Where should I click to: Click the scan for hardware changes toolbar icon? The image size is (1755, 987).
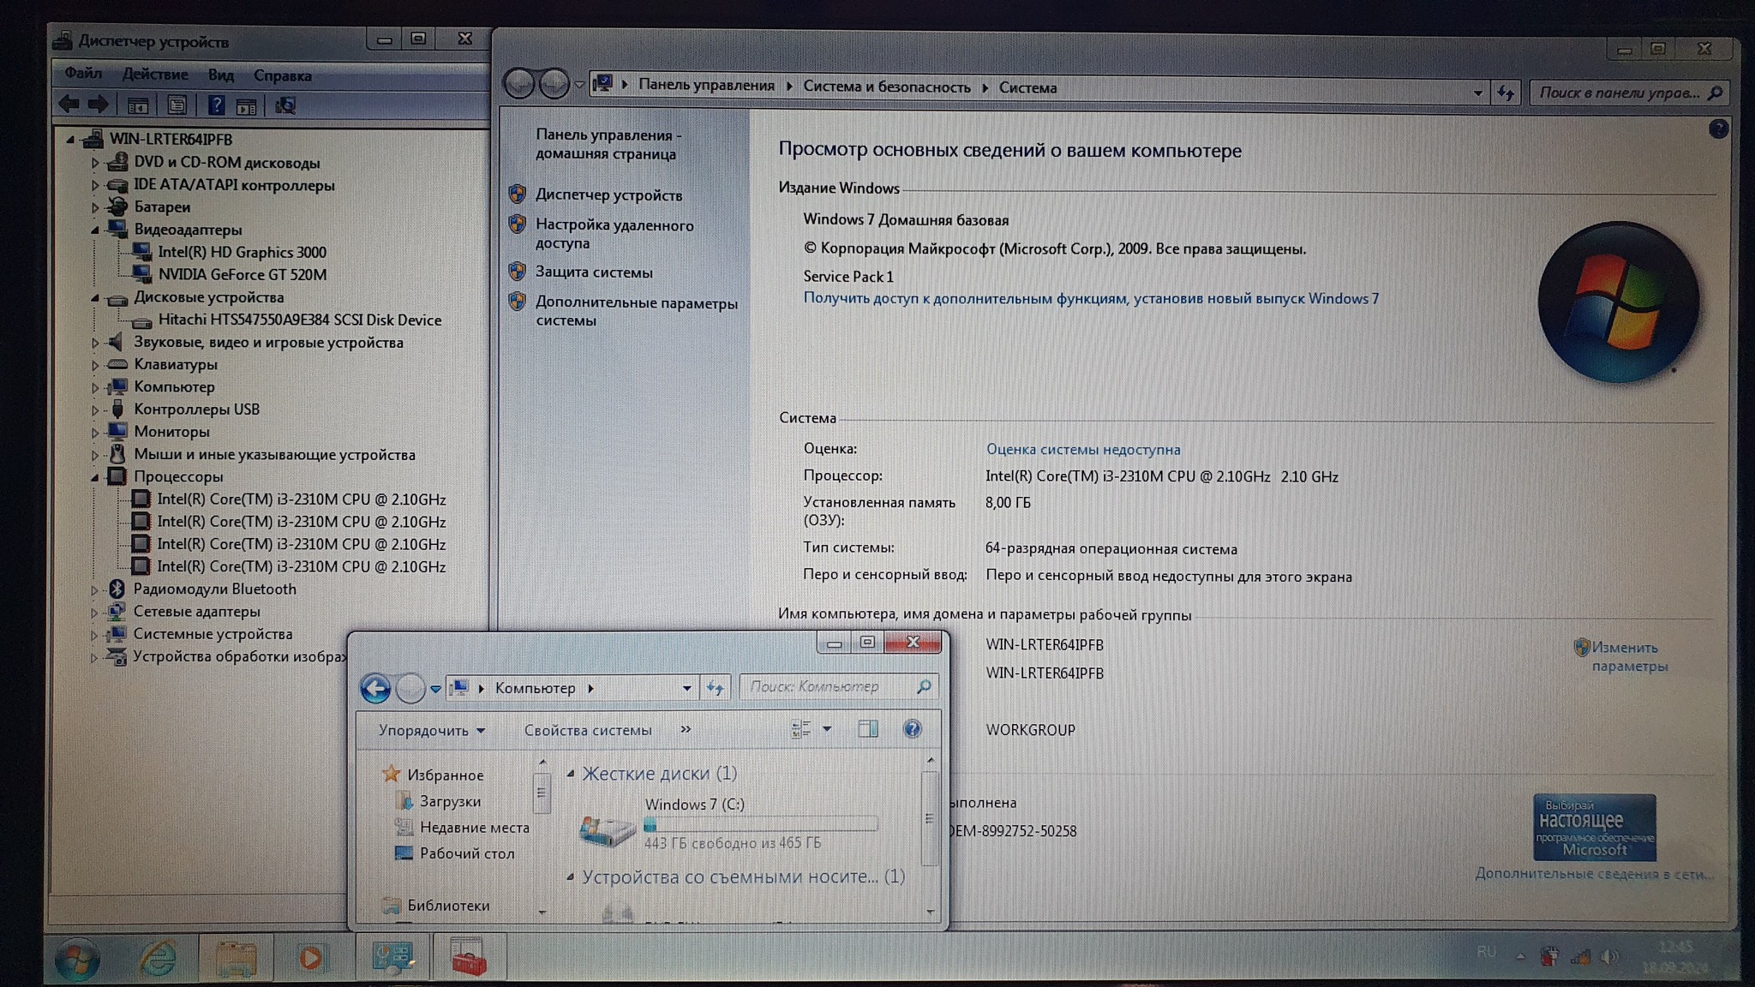coord(285,105)
